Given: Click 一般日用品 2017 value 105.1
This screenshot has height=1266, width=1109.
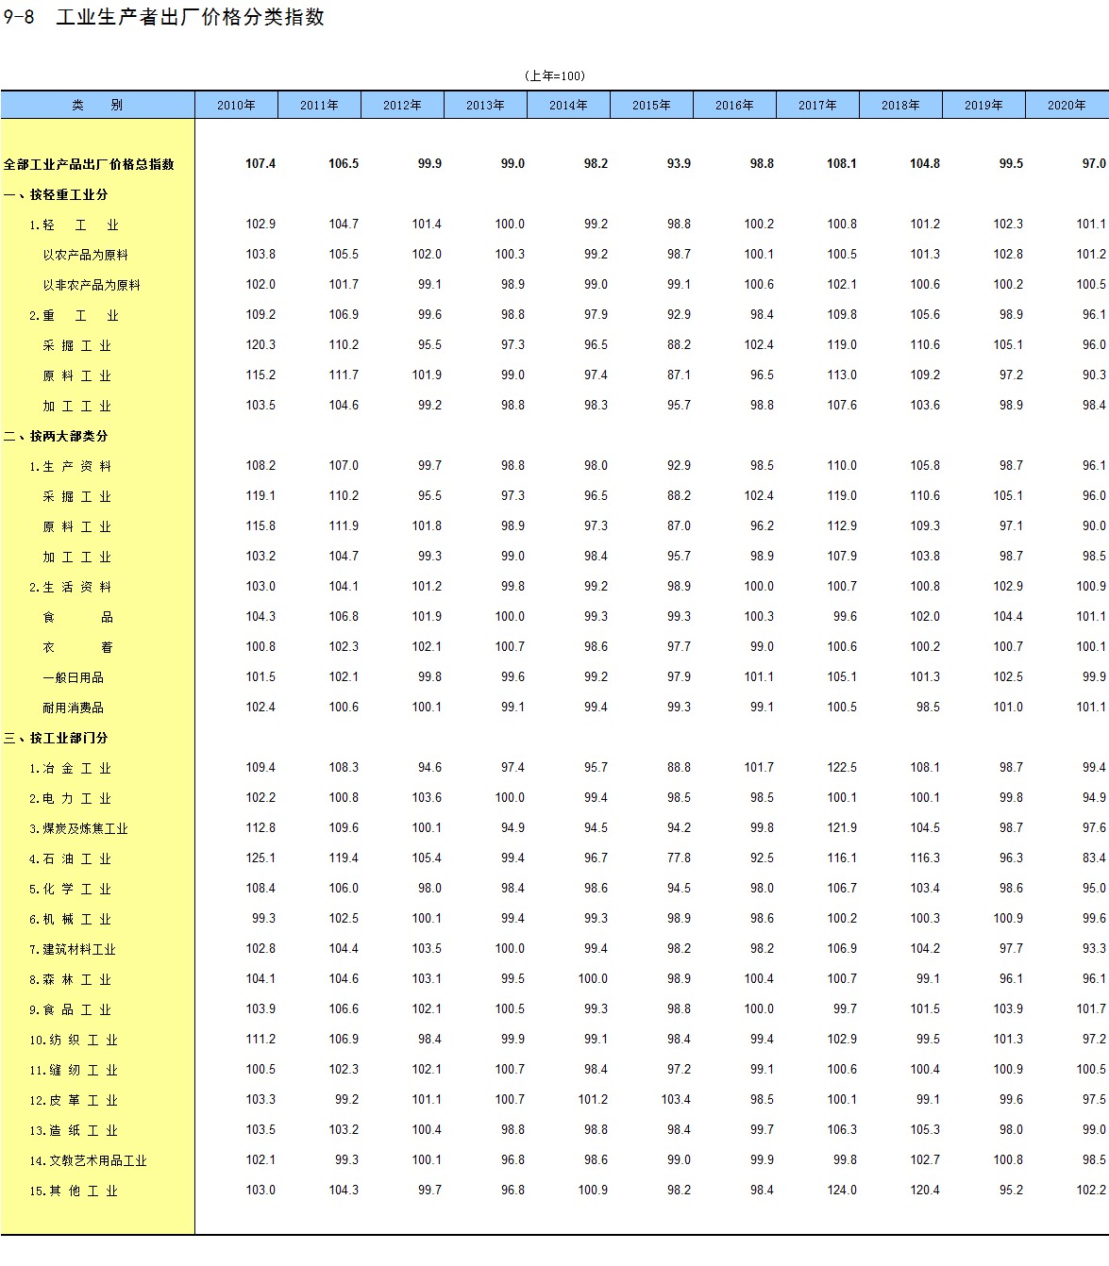Looking at the screenshot, I should [842, 677].
